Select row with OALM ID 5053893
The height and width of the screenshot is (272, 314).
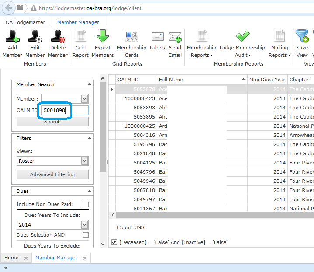[x=211, y=108]
